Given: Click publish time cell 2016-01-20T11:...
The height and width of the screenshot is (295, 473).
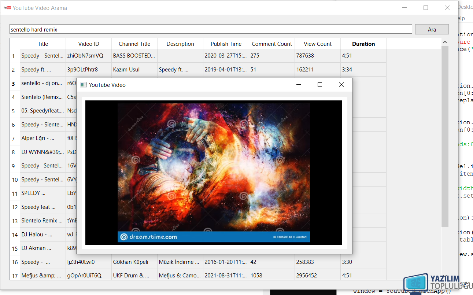Looking at the screenshot, I should point(226,262).
